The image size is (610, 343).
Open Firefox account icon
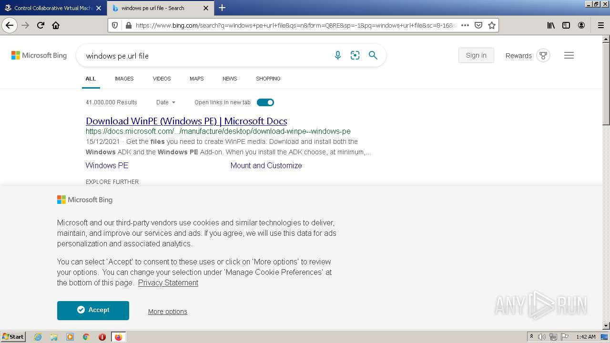pos(581,25)
